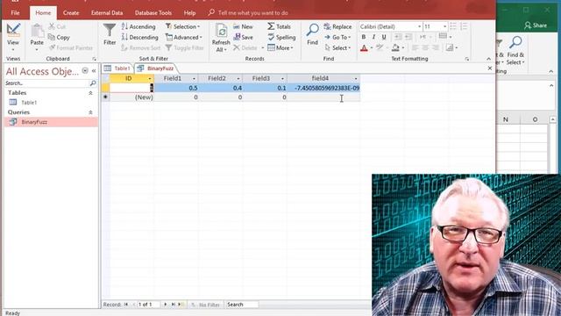Click the Cut scissors command

[57, 26]
